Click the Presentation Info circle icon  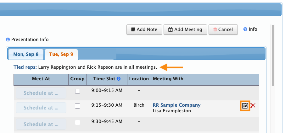pyautogui.click(x=8, y=40)
